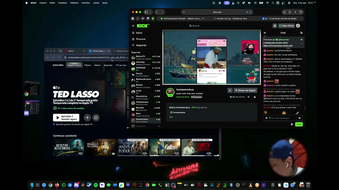Open Procurar in Kick sidebar
Image resolution: width=339 pixels, height=190 pixels.
(141, 39)
